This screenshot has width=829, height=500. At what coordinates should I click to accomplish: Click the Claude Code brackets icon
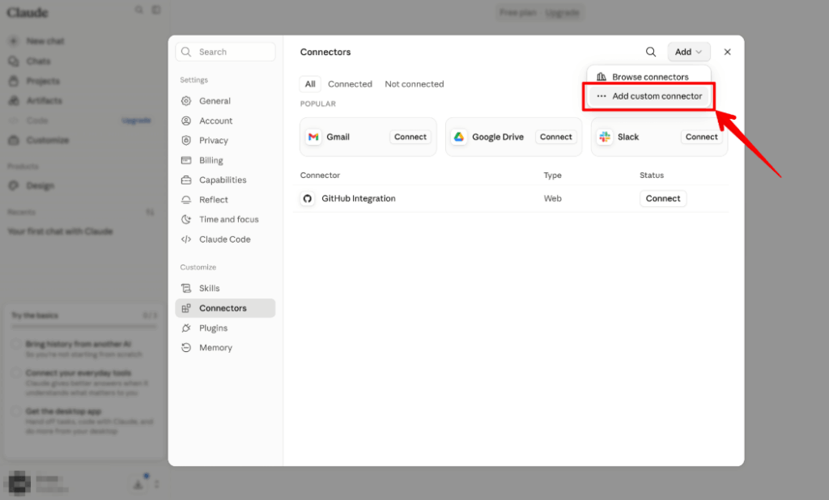(186, 239)
